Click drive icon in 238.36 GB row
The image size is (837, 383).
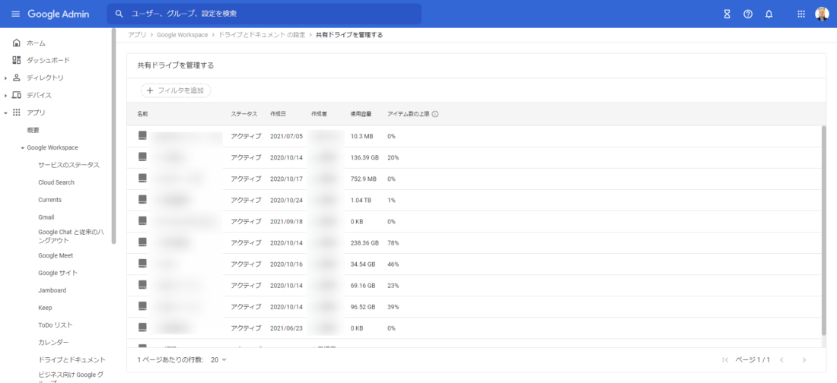coord(142,242)
